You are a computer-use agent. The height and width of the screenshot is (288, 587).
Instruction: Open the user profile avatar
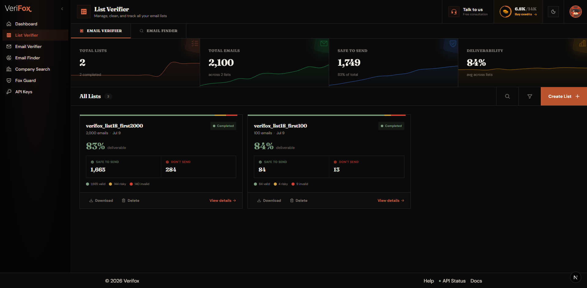point(575,12)
